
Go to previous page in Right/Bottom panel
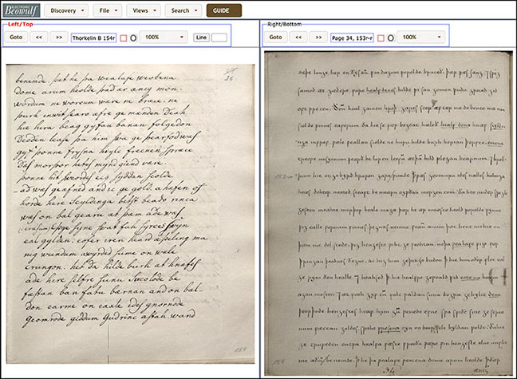pos(298,38)
